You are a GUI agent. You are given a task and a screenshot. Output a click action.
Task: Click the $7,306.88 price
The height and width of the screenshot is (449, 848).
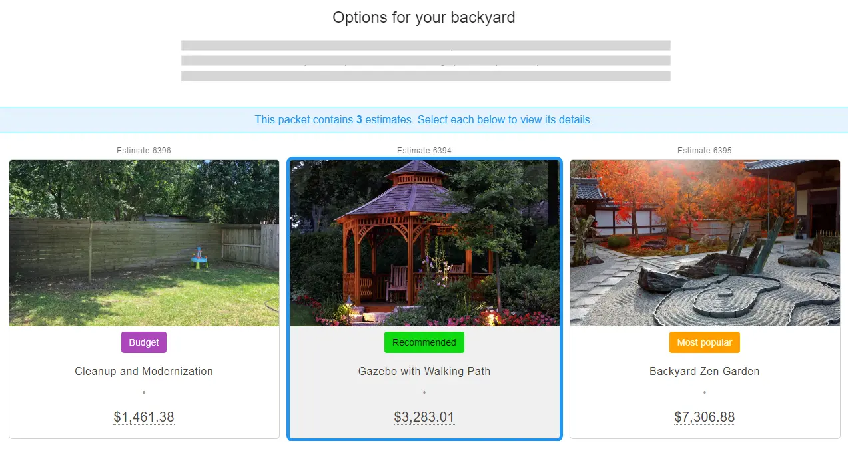click(x=705, y=418)
